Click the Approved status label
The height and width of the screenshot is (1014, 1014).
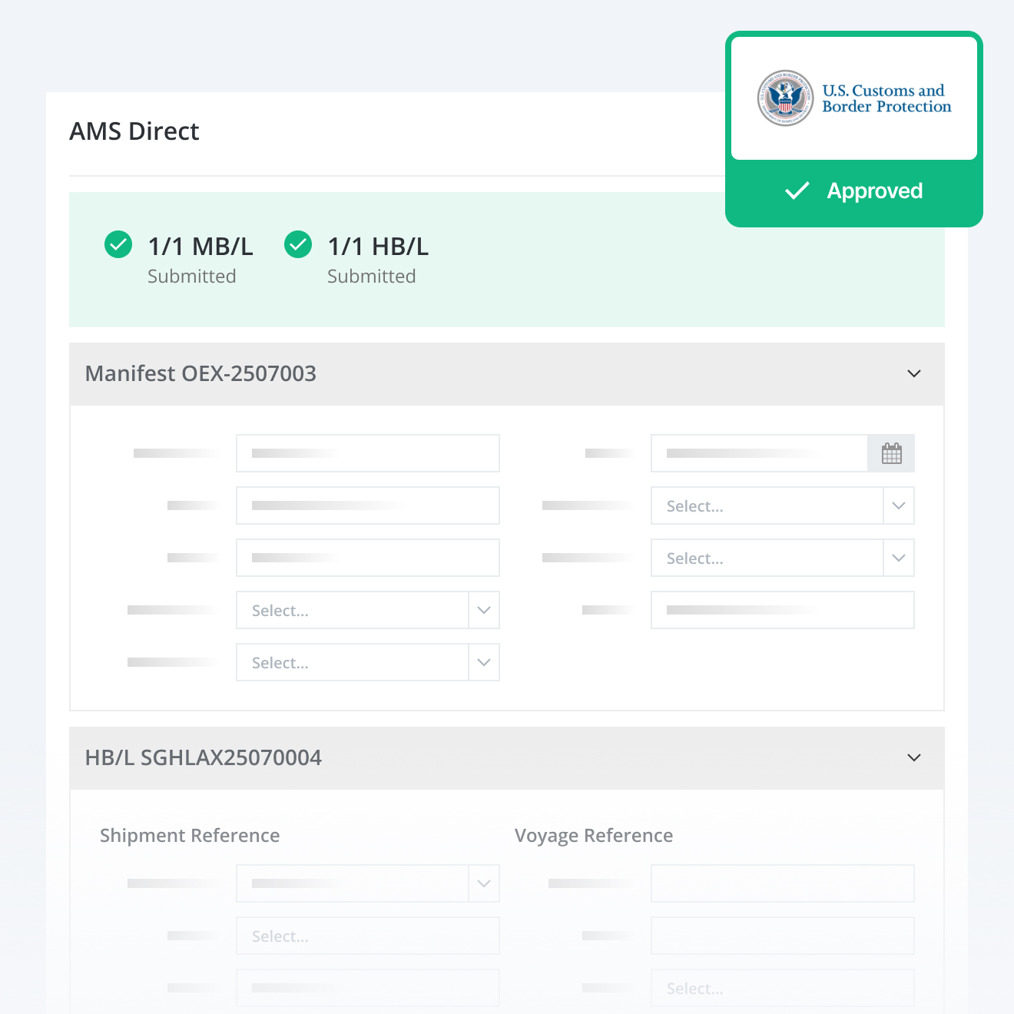pos(874,191)
